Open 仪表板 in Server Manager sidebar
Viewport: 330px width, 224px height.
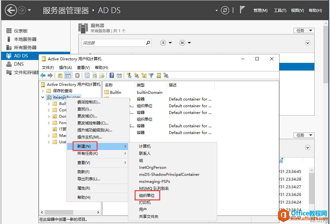click(x=20, y=31)
